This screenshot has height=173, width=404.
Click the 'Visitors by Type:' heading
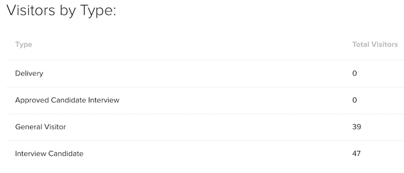[61, 11]
